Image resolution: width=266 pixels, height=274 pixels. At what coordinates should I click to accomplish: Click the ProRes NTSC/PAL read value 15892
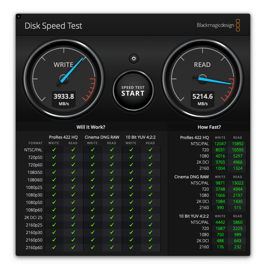point(238,144)
